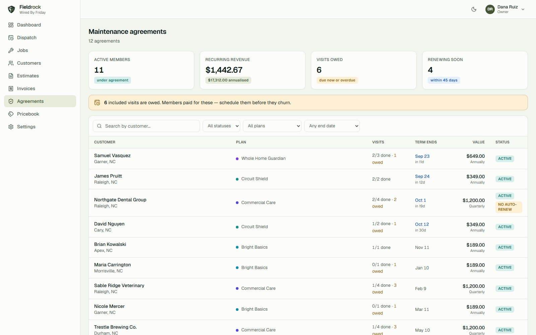Open the Any end date dropdown
Screen dimensions: 536x335
click(332, 126)
